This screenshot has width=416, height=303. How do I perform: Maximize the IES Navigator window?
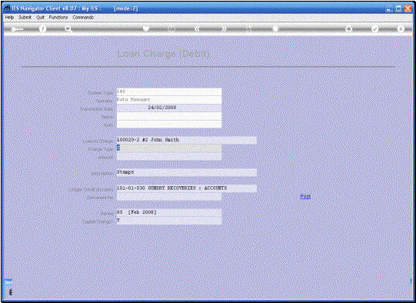[398, 8]
